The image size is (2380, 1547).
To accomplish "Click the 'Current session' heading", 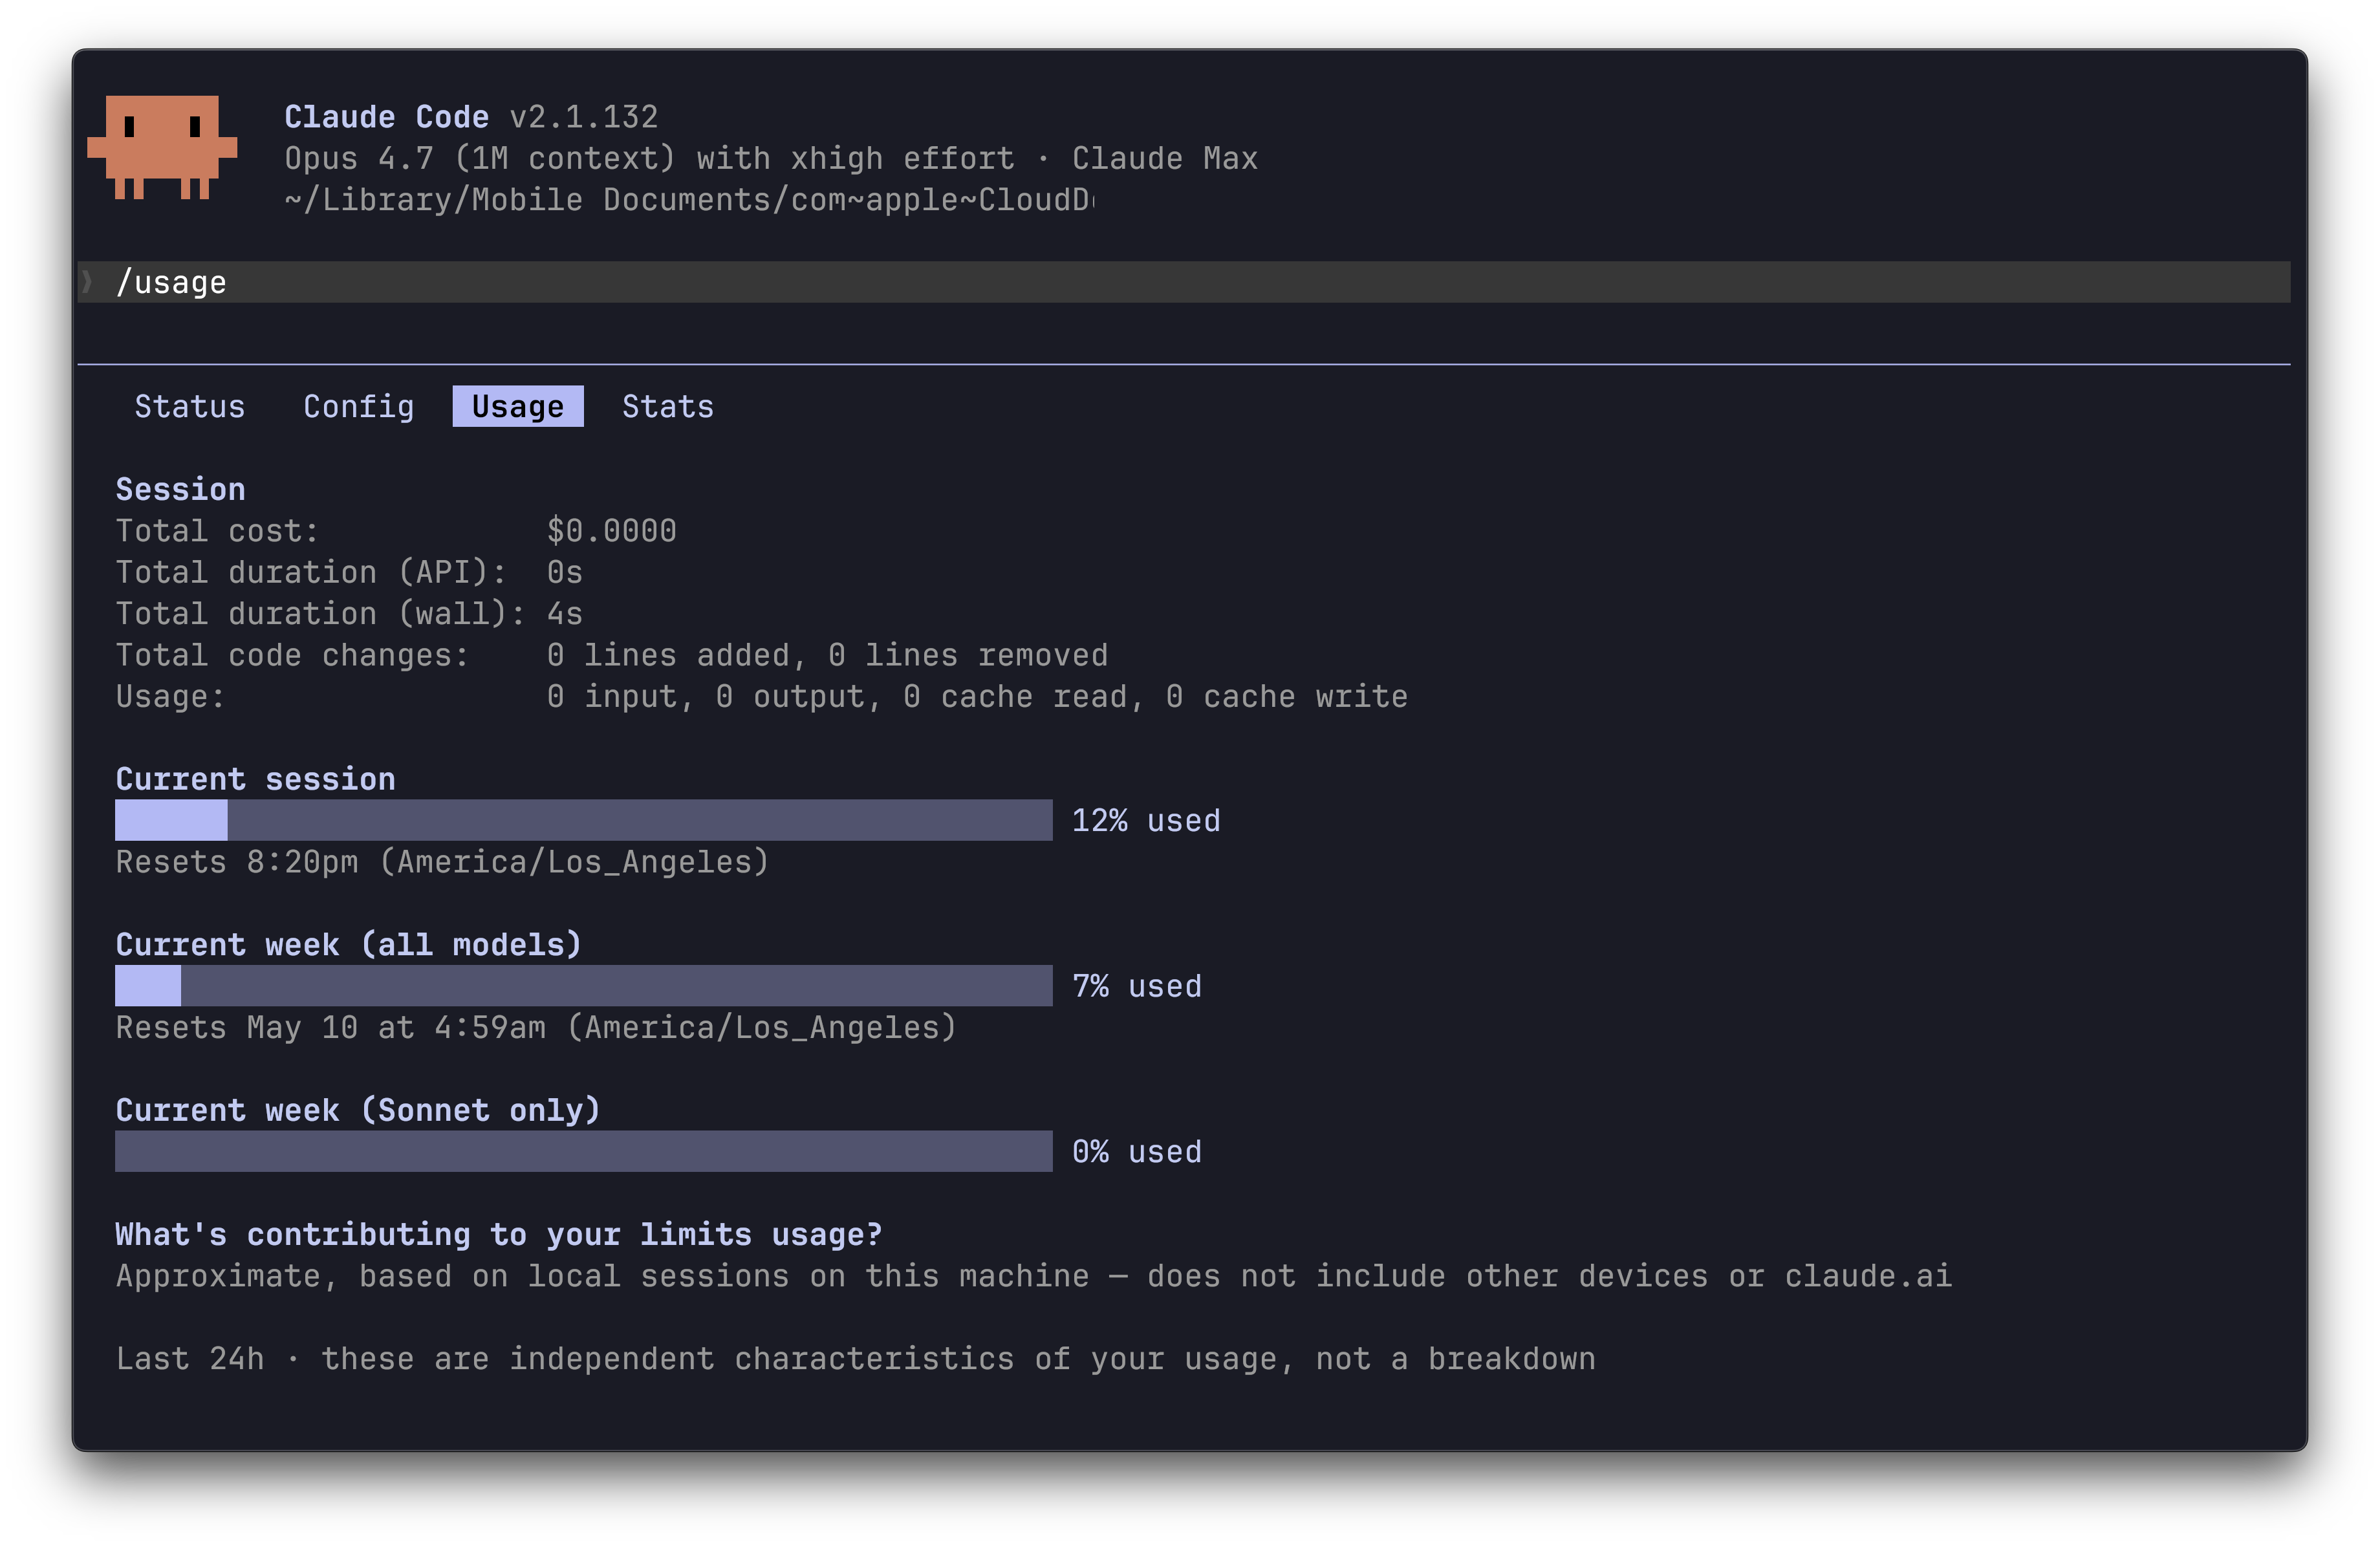I will pyautogui.click(x=256, y=779).
